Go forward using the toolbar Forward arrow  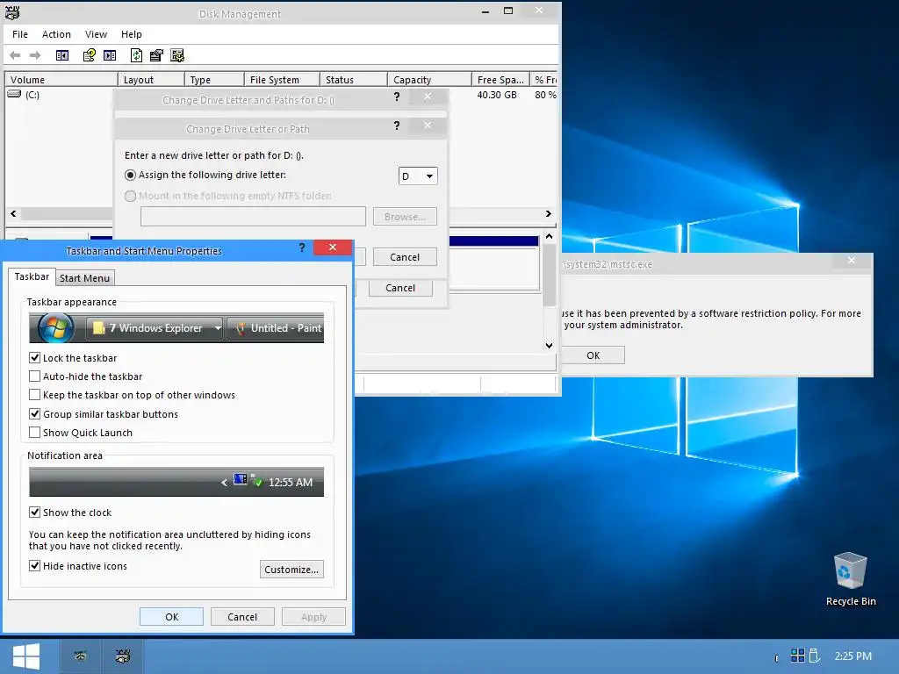(35, 55)
